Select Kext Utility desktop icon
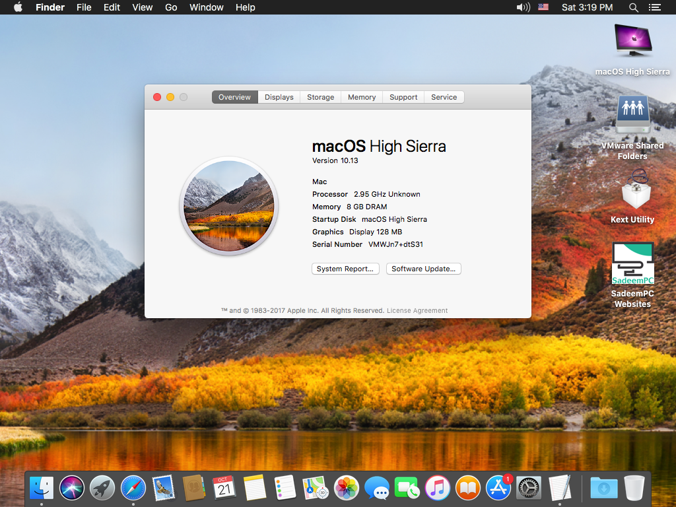 [x=636, y=188]
